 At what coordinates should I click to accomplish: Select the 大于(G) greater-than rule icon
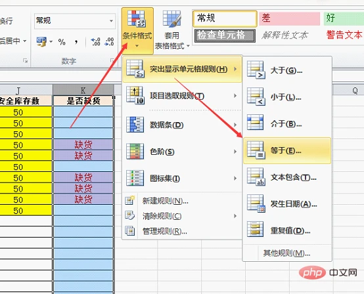(256, 70)
